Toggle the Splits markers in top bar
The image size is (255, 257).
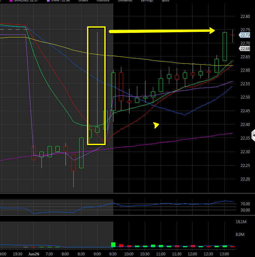pyautogui.click(x=165, y=1)
